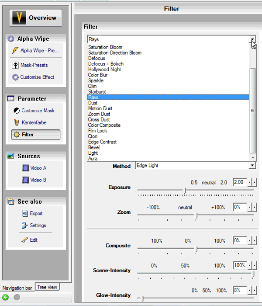This screenshot has height=306, width=262.
Task: Open the Overview button with V logo
Action: point(35,18)
